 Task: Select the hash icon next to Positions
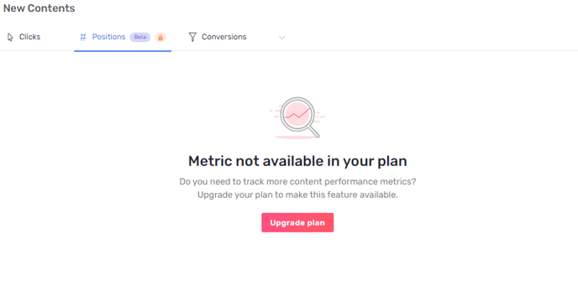tap(83, 37)
